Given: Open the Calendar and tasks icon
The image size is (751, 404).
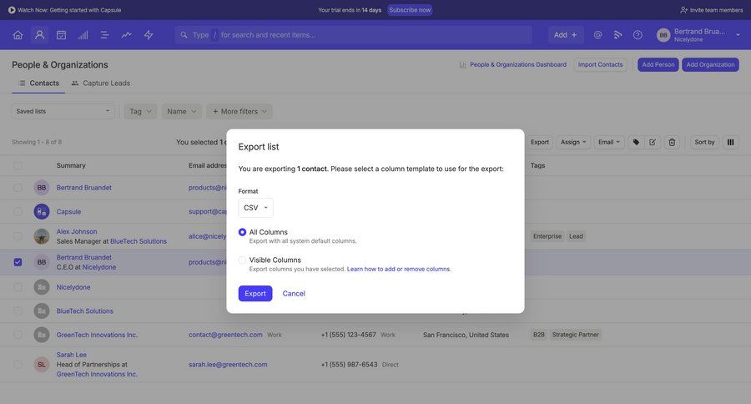Looking at the screenshot, I should (61, 35).
